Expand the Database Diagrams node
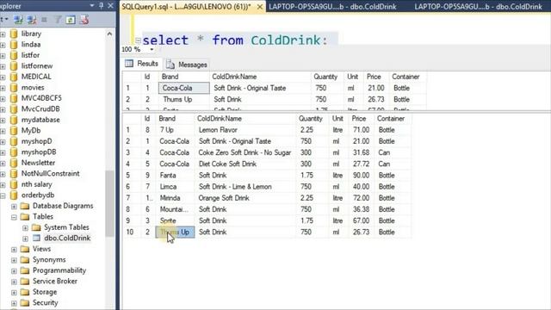The image size is (551, 310). tap(14, 207)
